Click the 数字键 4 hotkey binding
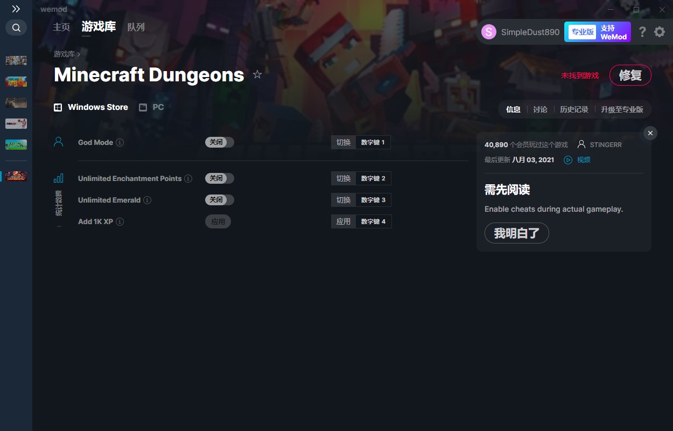Screen dimensions: 673x431 point(373,221)
